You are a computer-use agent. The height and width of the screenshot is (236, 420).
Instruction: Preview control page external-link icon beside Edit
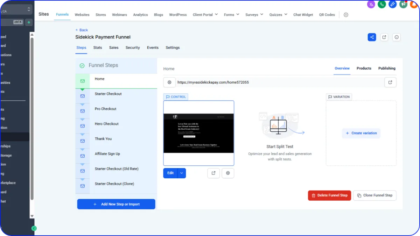213,173
